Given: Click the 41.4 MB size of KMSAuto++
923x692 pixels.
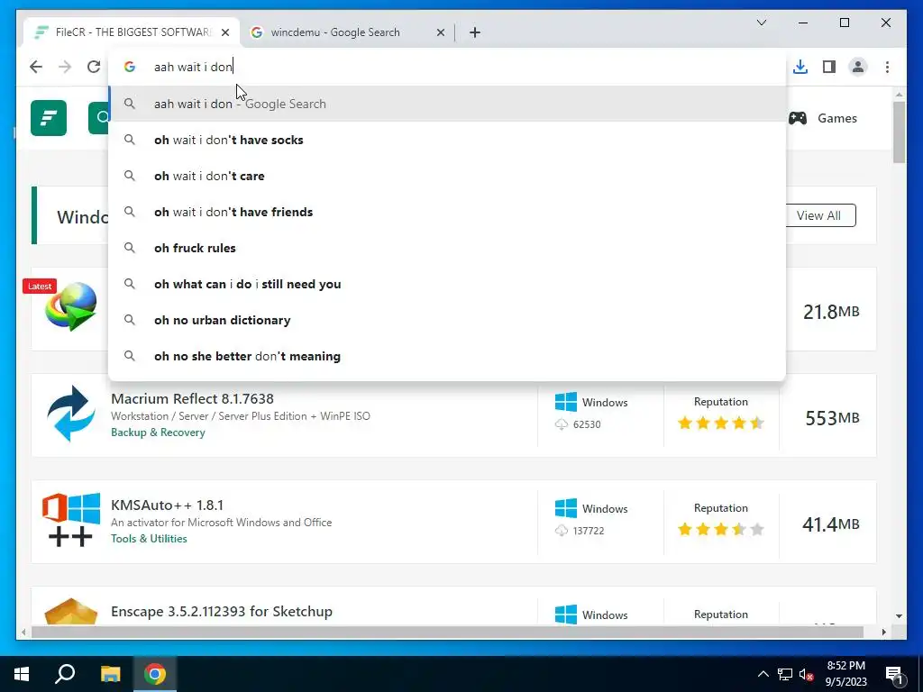Looking at the screenshot, I should point(830,524).
